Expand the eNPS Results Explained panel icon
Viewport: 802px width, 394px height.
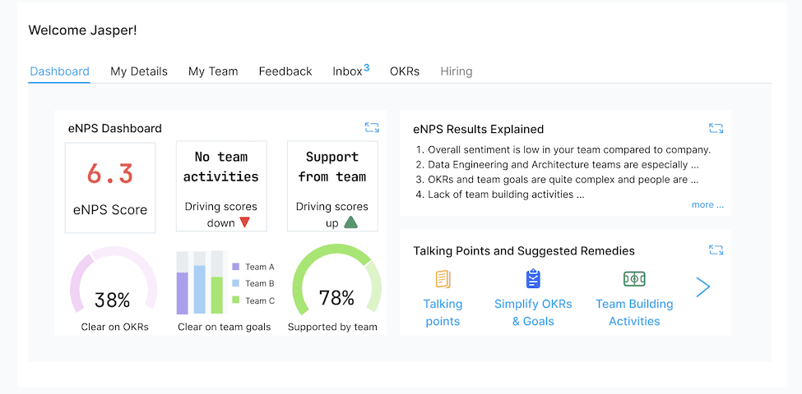click(716, 129)
